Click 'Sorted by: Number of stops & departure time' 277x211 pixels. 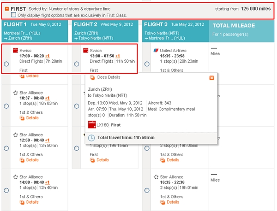coord(70,9)
